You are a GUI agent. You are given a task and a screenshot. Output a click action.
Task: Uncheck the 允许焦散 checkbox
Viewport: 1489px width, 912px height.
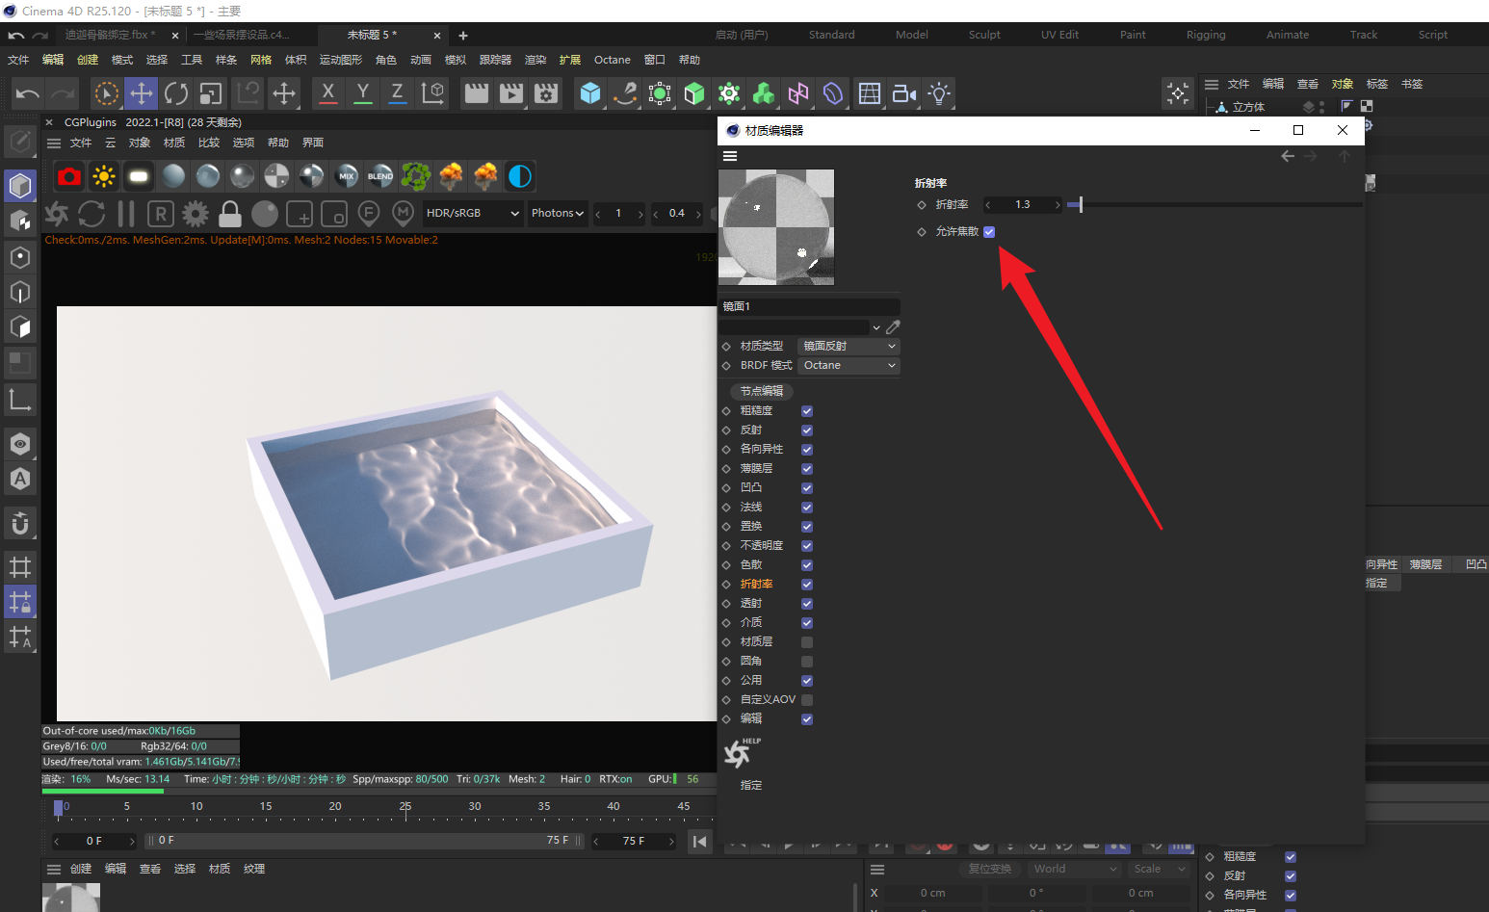click(x=989, y=232)
